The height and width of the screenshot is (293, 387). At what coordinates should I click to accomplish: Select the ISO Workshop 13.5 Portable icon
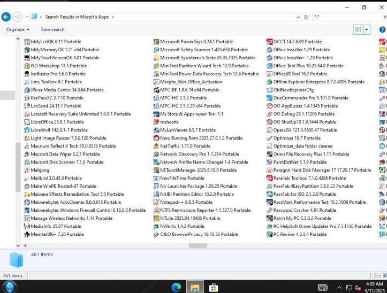(x=27, y=66)
